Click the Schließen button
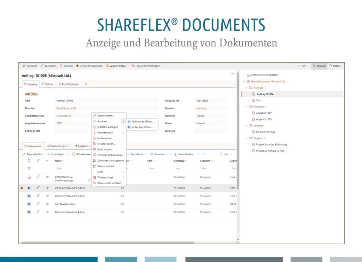This screenshot has height=262, width=362. tap(29, 66)
